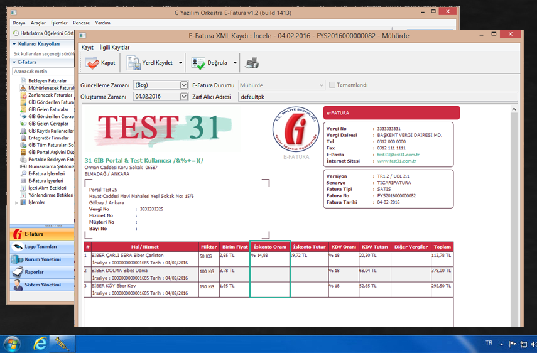Click the Yerel Kaydet save icon
The width and height of the screenshot is (537, 353).
coord(133,63)
